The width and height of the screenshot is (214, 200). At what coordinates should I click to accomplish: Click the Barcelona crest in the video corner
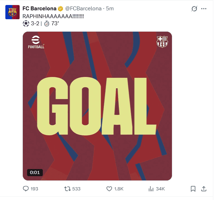tap(162, 42)
